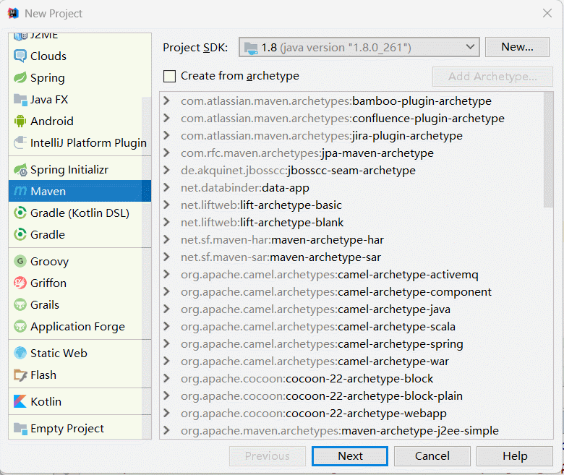Select Gradle (Kotlin DSL) project type

tap(75, 213)
